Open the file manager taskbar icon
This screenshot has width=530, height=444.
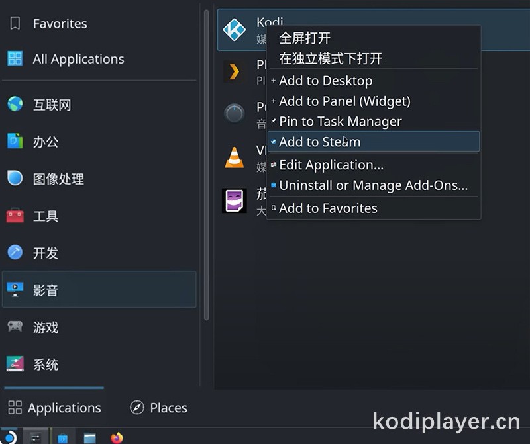pos(89,438)
